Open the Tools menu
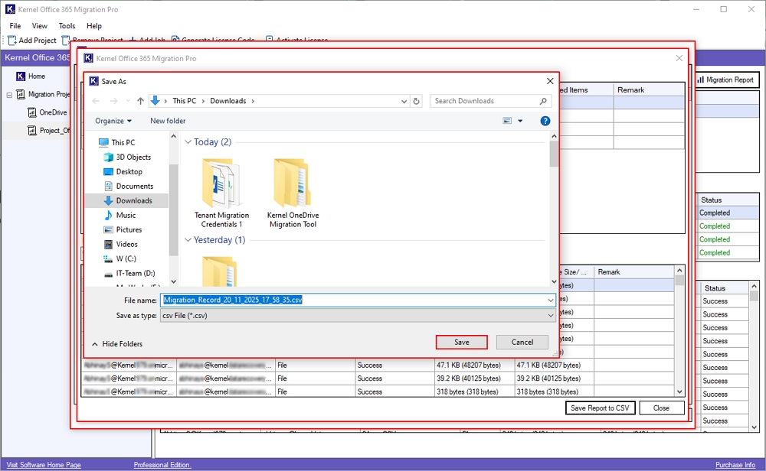The image size is (766, 471). pos(67,26)
